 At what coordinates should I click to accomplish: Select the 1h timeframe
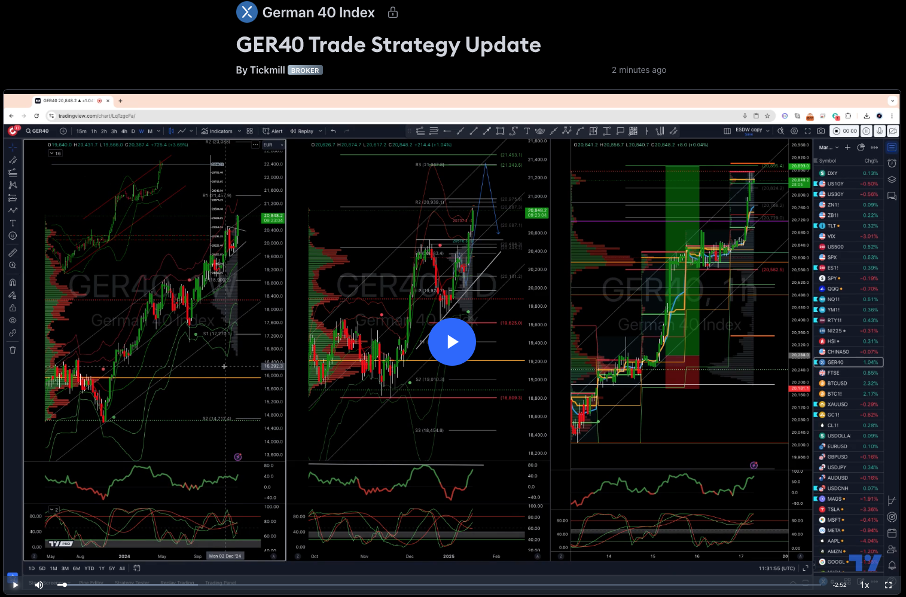click(x=93, y=131)
